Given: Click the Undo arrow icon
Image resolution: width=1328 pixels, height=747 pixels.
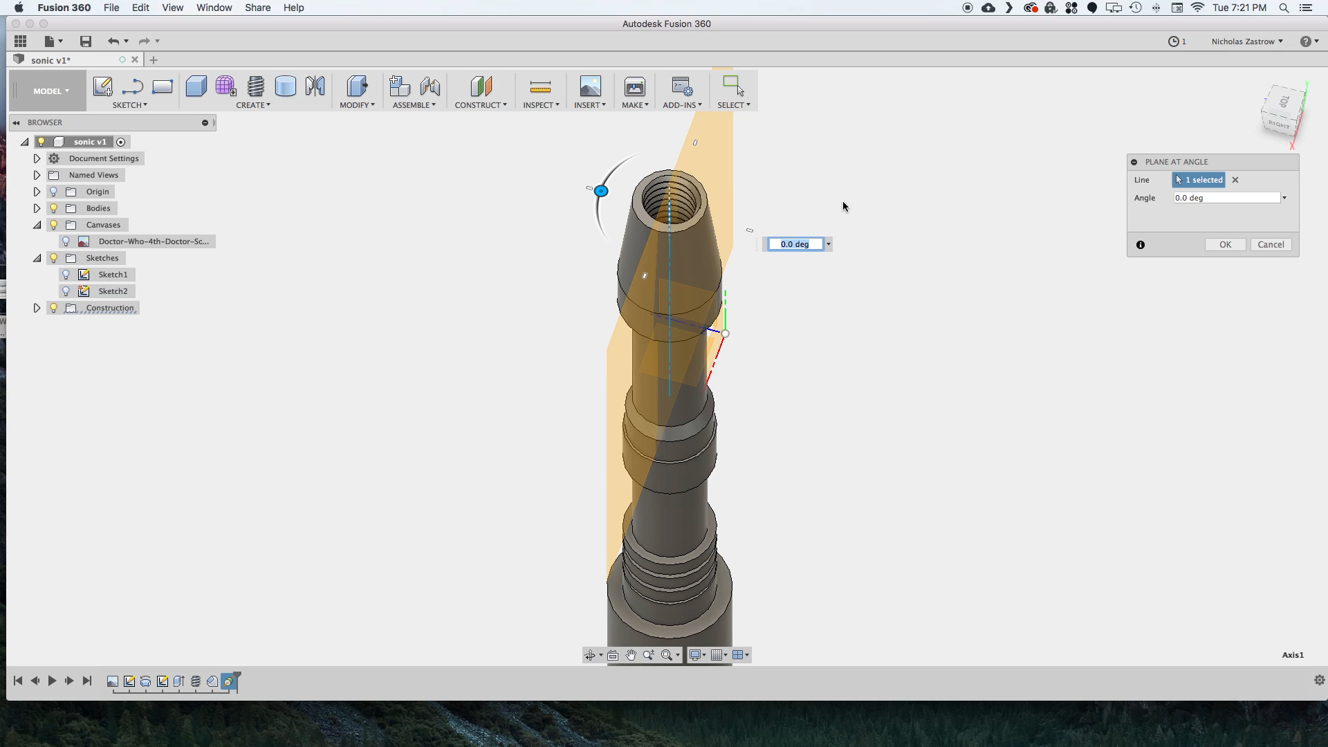Looking at the screenshot, I should (x=113, y=41).
